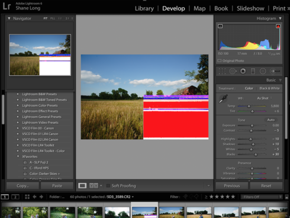290x218 pixels.
Task: Collapse the Navigator panel
Action: click(x=9, y=18)
